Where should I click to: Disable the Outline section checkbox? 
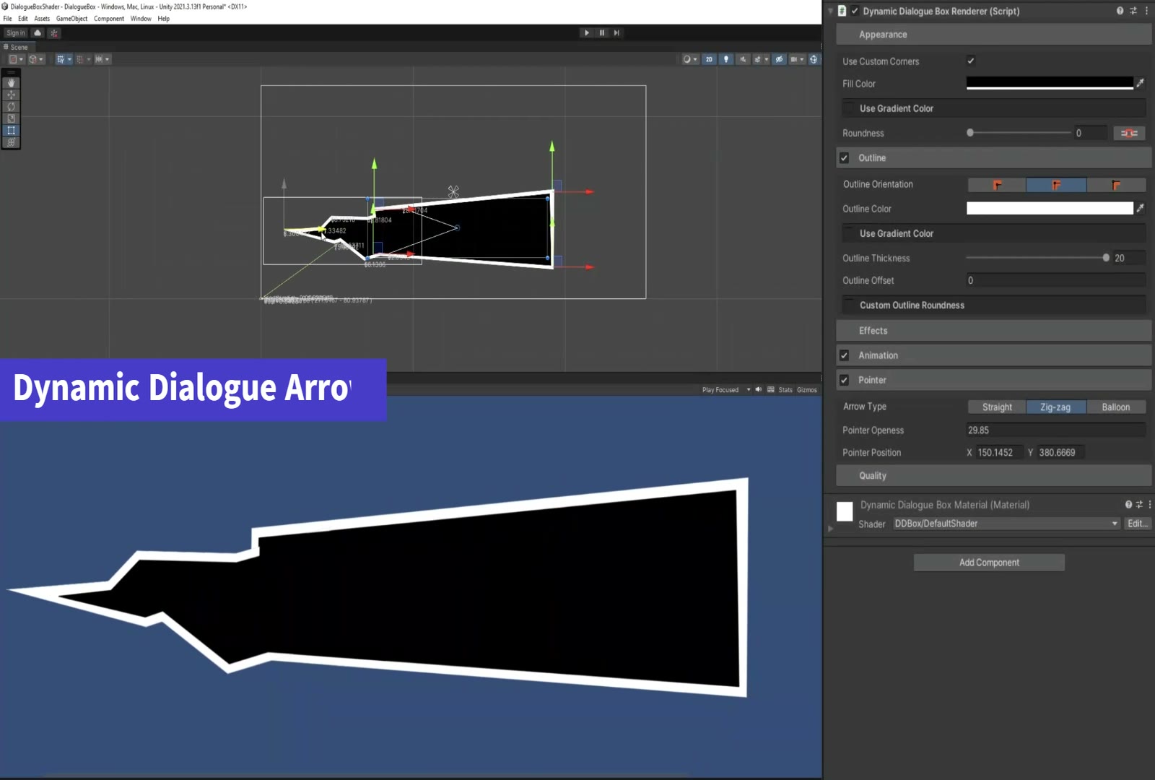point(844,158)
